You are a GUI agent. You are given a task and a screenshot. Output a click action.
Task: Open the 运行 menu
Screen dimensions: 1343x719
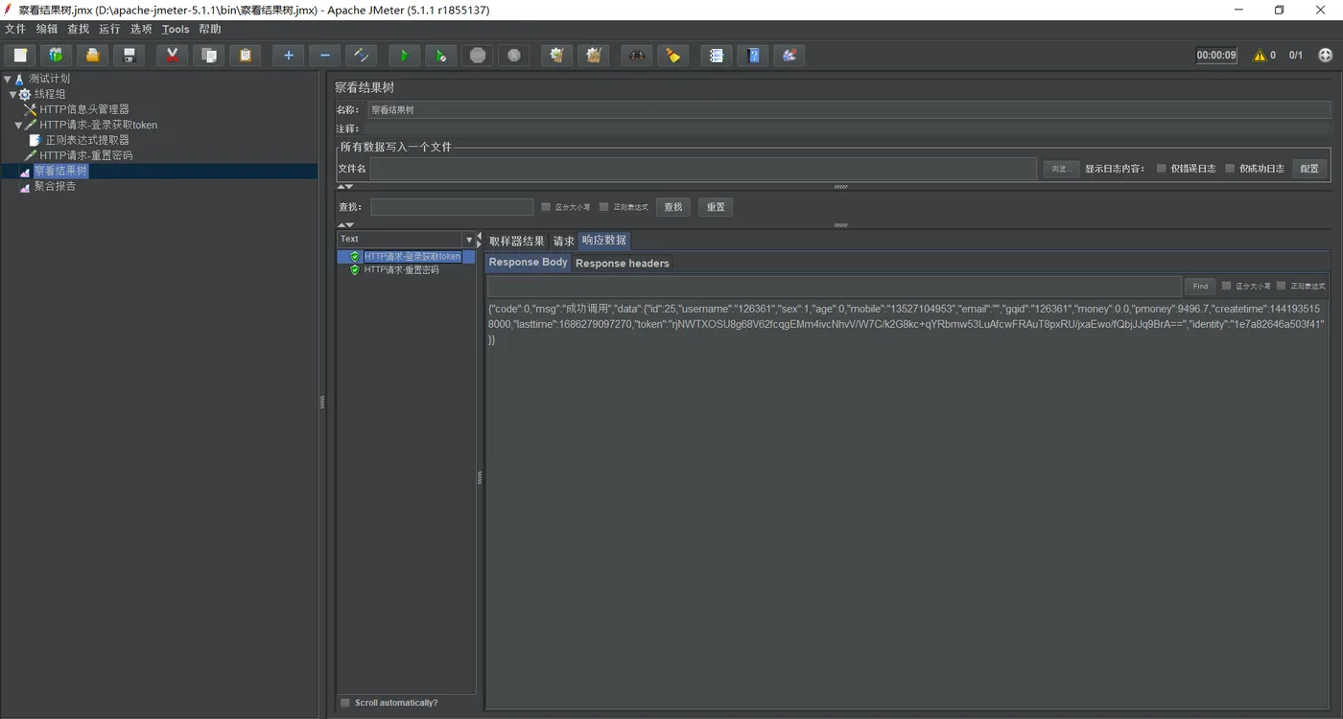109,30
